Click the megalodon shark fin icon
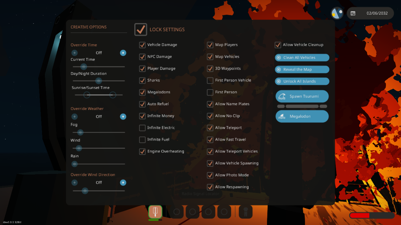 point(282,116)
